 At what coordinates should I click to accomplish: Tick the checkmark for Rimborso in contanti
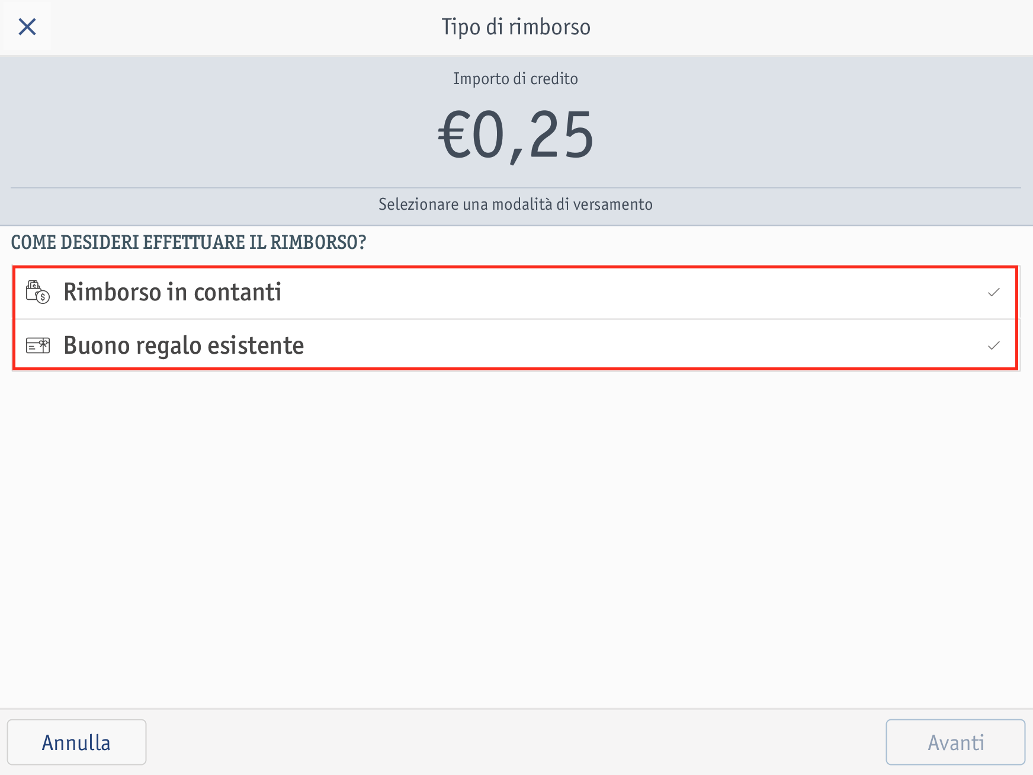click(x=994, y=292)
